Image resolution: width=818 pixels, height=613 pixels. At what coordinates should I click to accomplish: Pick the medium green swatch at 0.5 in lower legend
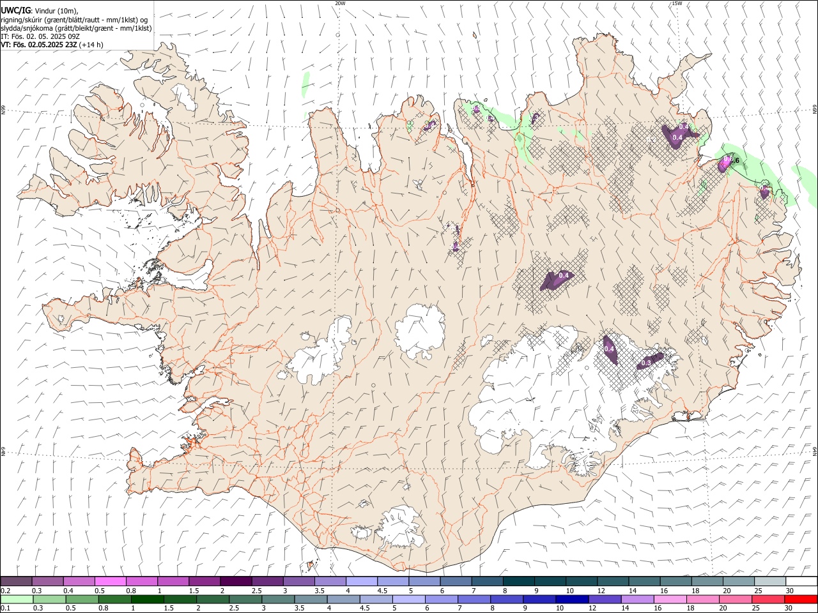click(x=82, y=599)
